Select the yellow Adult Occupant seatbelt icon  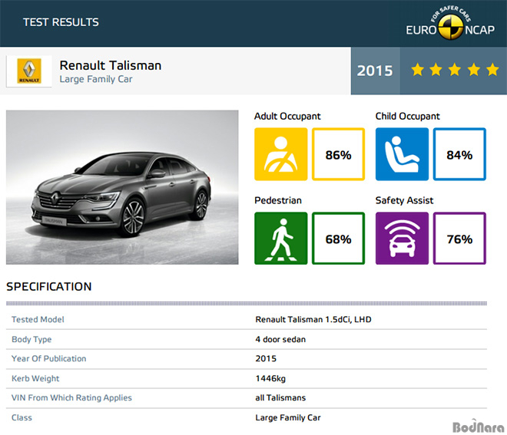click(x=280, y=154)
